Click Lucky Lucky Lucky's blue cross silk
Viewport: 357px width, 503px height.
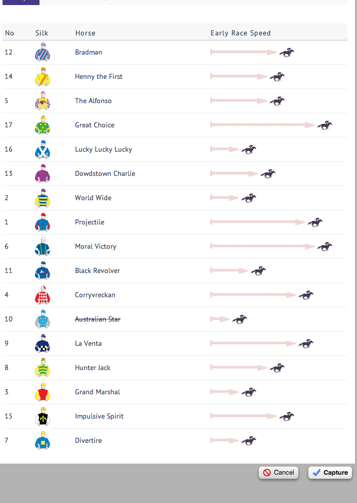[x=43, y=149]
